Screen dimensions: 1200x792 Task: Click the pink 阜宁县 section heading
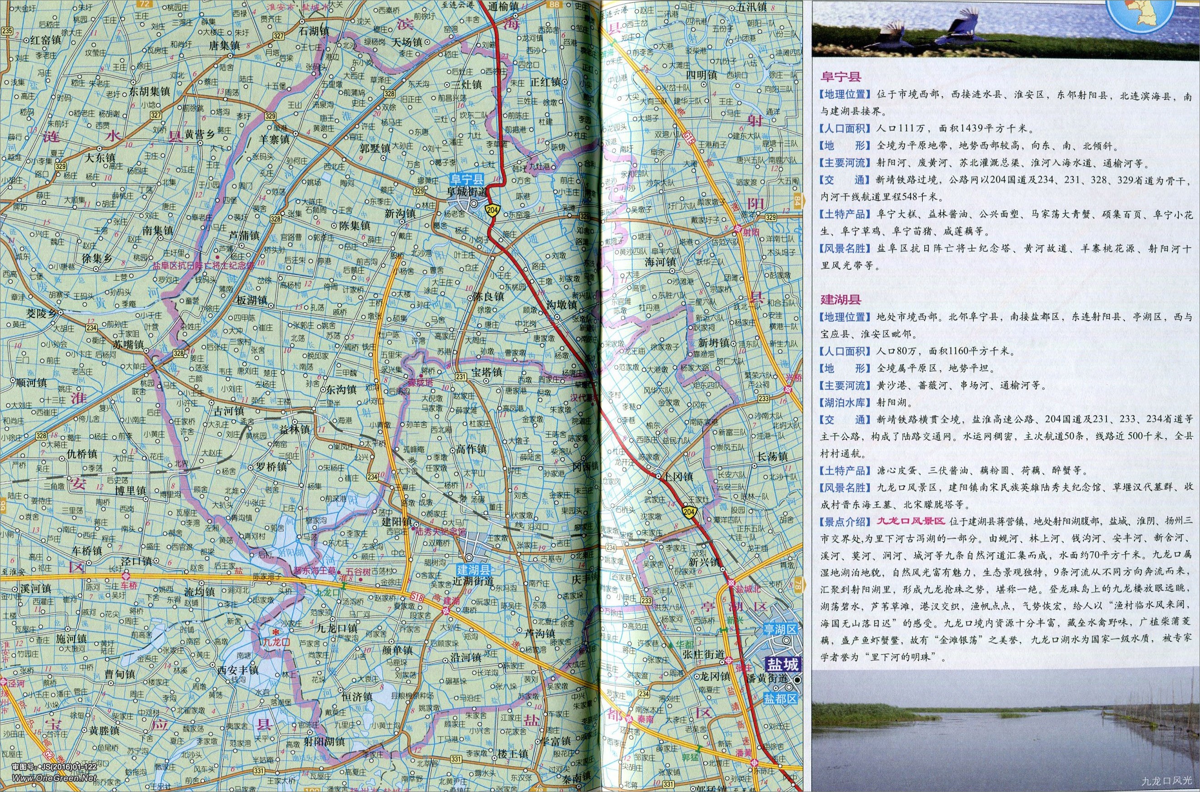click(x=841, y=77)
